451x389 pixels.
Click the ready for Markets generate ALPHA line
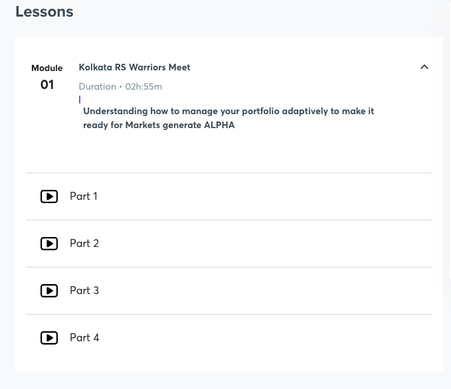coord(159,125)
